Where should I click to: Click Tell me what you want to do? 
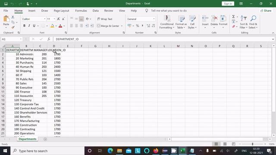169,10
